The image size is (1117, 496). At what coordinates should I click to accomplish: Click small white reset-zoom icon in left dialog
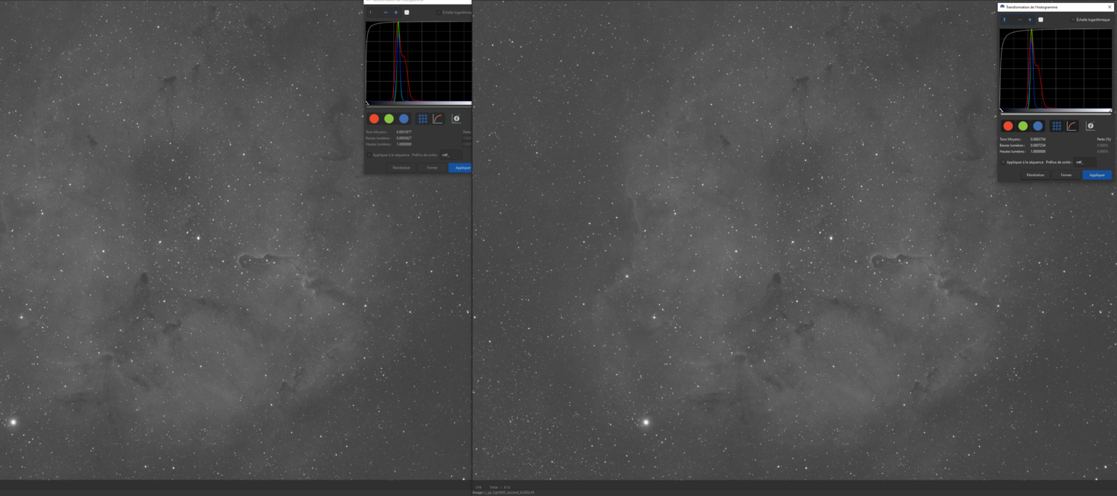point(407,13)
